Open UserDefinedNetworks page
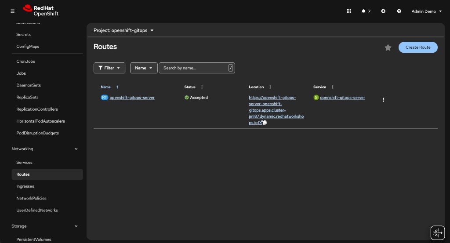The height and width of the screenshot is (243, 450). 37,210
